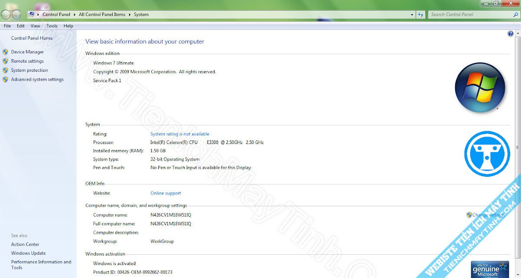Open address bar previous locations dropdown
521x278 pixels.
click(x=412, y=15)
